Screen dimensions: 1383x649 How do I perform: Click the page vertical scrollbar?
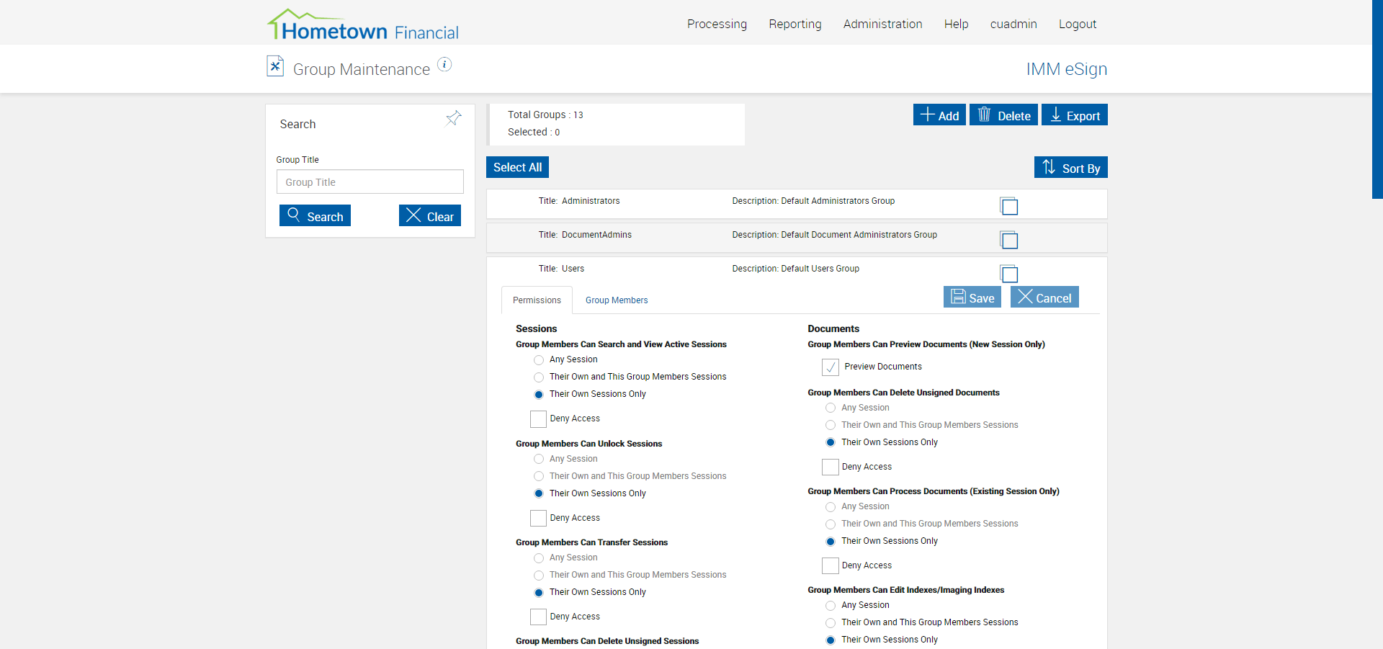coord(1377,101)
